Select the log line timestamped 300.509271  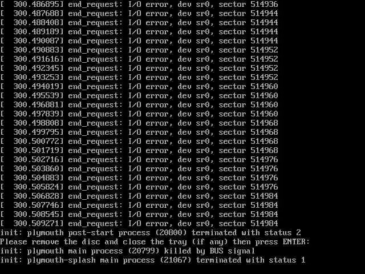point(139,223)
